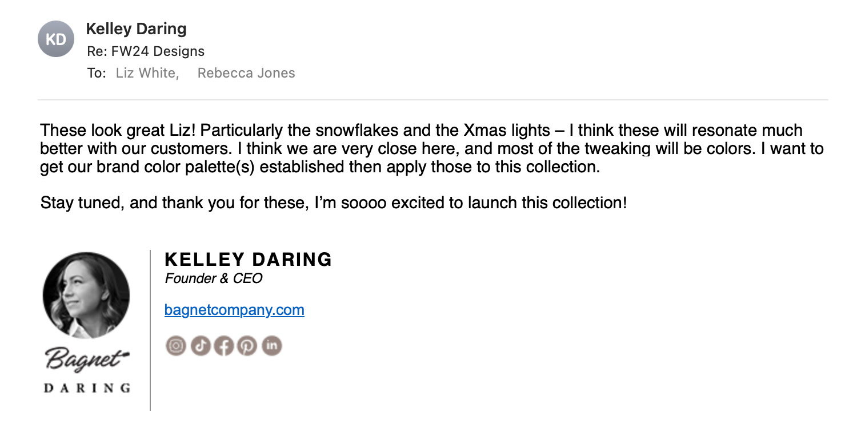Click the Pinterest icon in the signature
Viewport: 865px width, 445px height.
click(247, 345)
